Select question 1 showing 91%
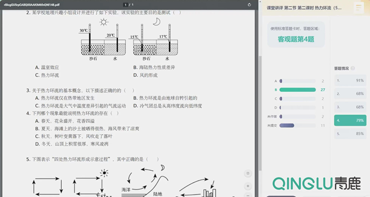 [x=350, y=80]
